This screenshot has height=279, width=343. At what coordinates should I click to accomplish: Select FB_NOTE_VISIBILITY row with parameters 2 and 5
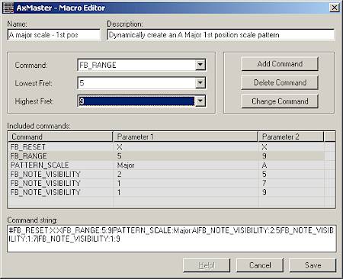point(166,174)
